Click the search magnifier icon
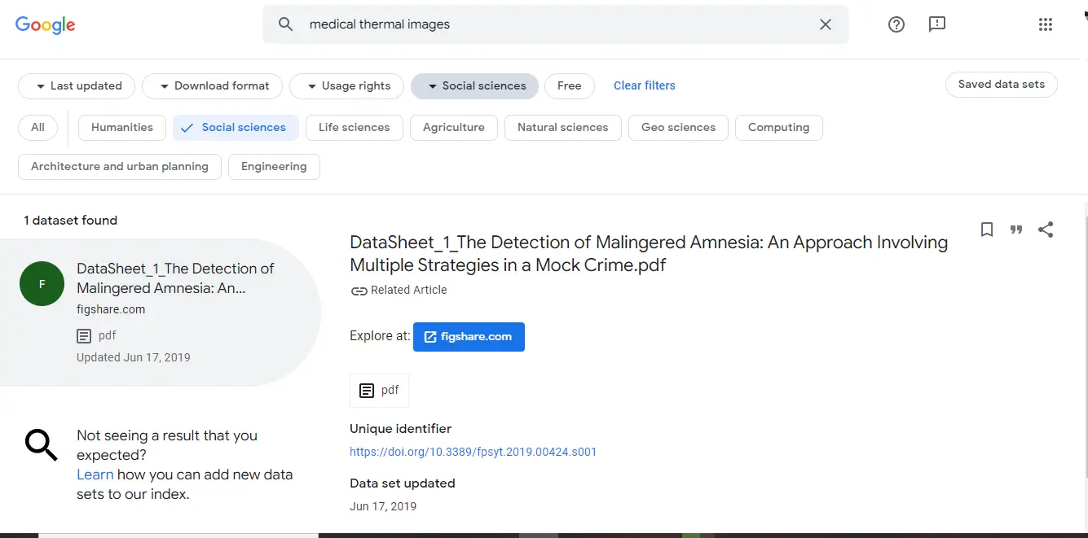Viewport: 1088px width, 538px height. [x=285, y=24]
